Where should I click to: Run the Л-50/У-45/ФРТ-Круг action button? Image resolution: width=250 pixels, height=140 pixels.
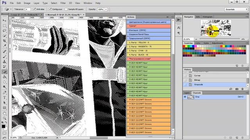click(x=148, y=83)
